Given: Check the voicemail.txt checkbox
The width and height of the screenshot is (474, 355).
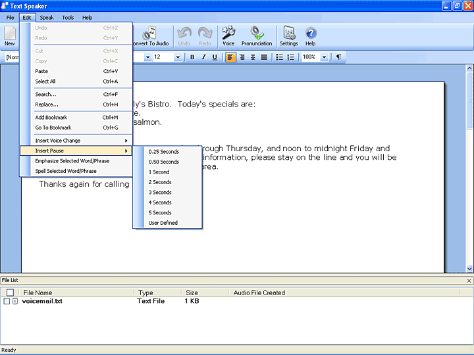Looking at the screenshot, I should (x=7, y=301).
